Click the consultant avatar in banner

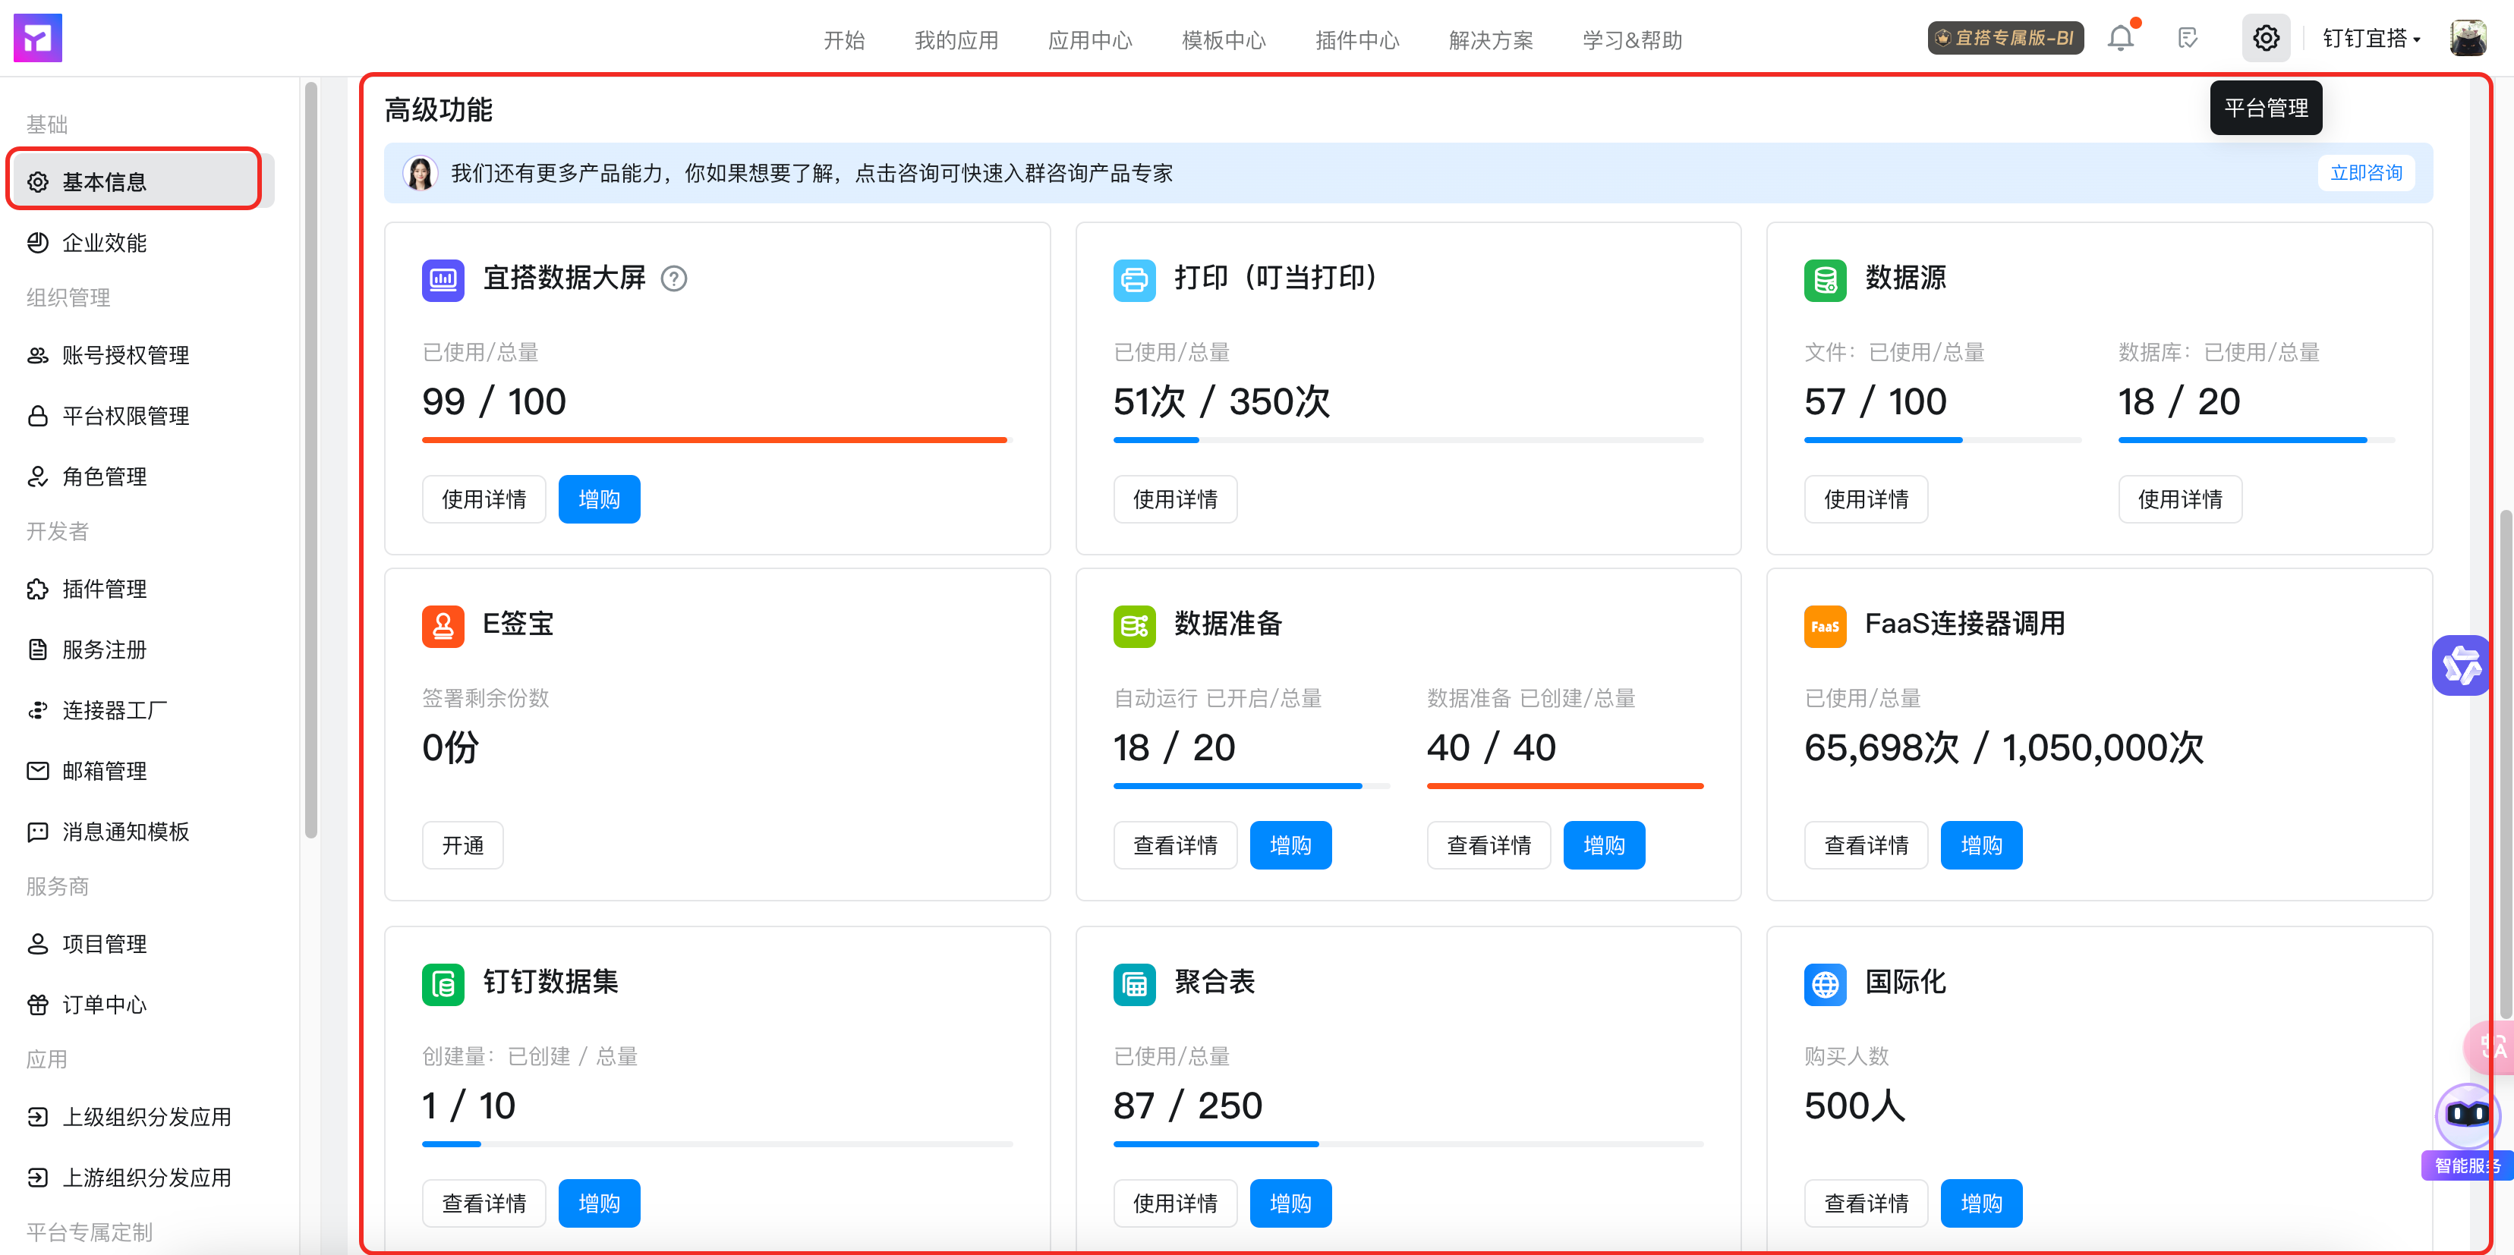pos(421,173)
